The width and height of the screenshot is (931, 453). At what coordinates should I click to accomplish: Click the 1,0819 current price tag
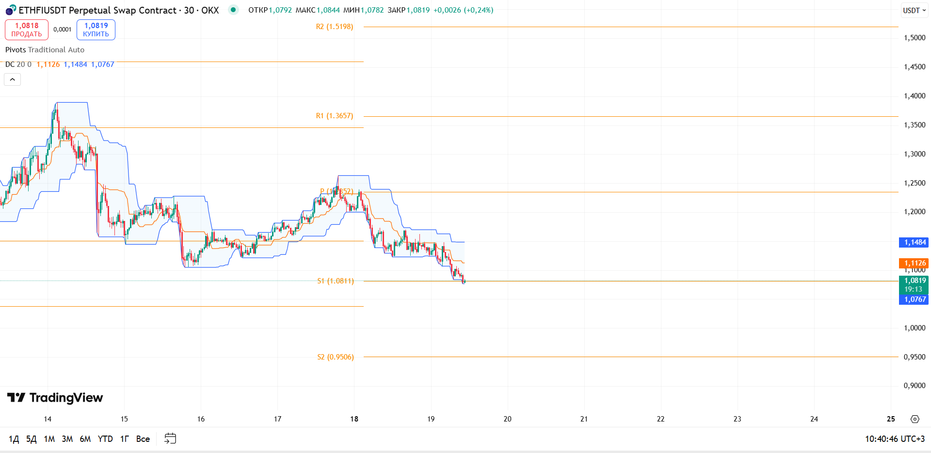click(x=914, y=284)
